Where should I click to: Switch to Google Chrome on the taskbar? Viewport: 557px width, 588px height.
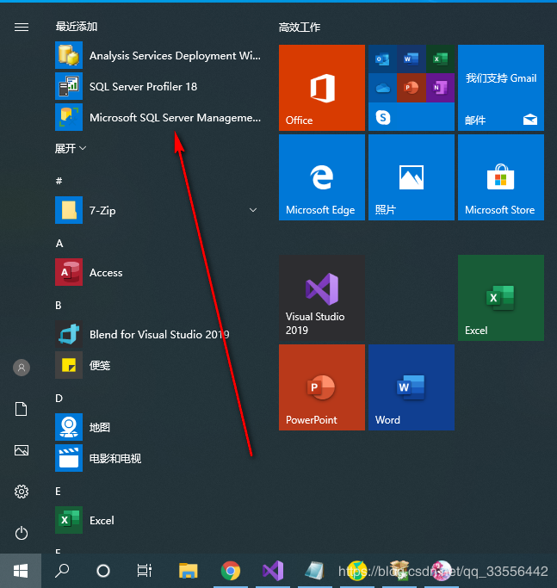(x=231, y=571)
